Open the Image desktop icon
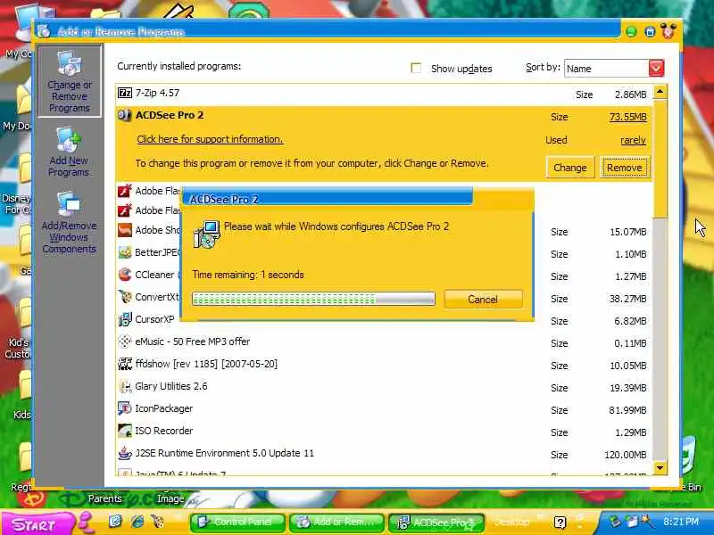 170,498
